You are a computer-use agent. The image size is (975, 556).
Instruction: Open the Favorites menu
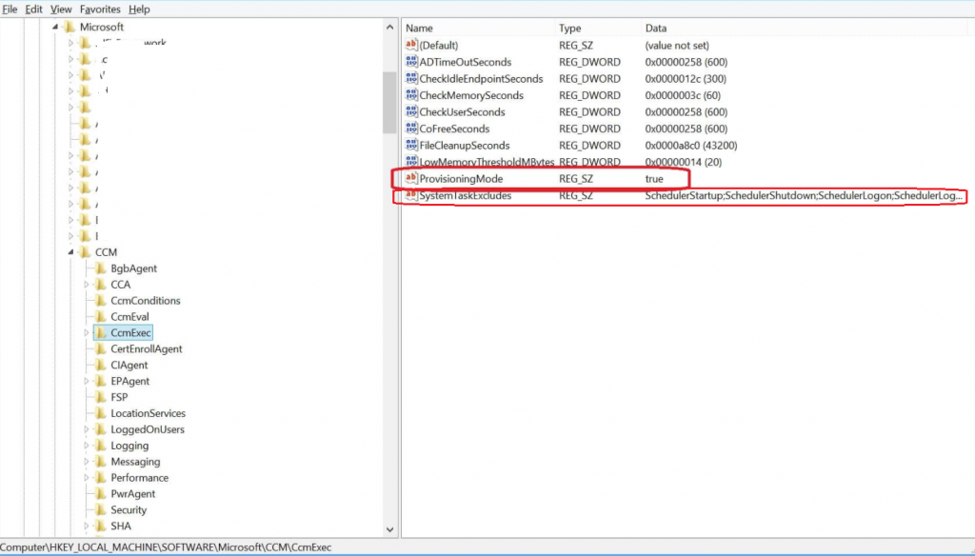[100, 9]
